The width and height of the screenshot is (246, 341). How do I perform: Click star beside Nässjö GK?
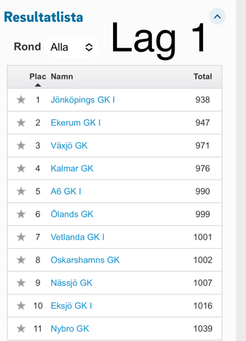coord(21,283)
